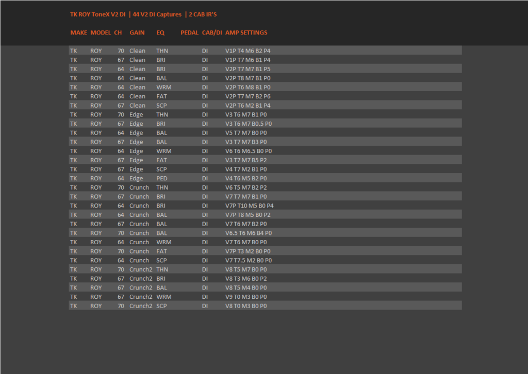This screenshot has height=374, width=528.
Task: Select amp setting 'V8 T5 M4 B0 P0'
Action: (246, 287)
